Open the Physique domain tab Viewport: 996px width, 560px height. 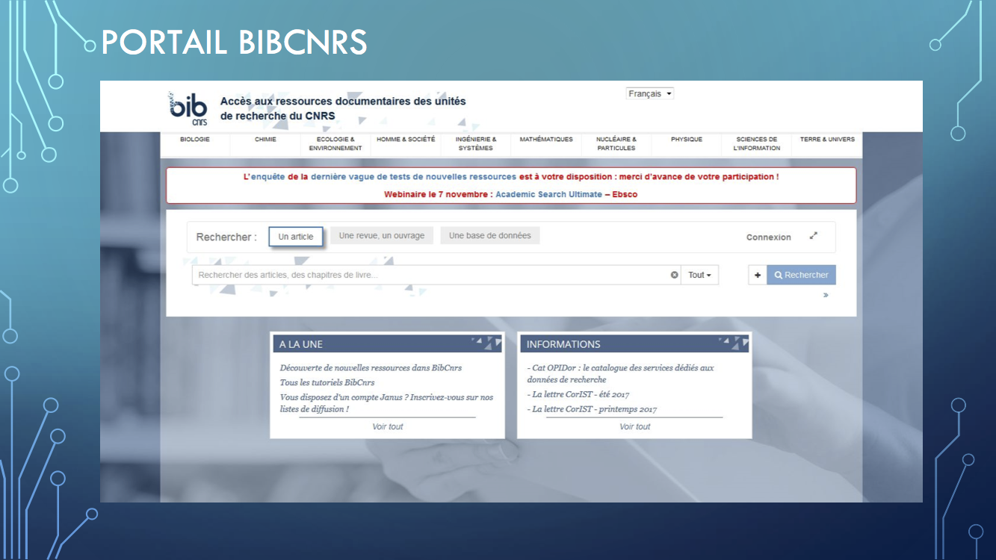point(687,140)
